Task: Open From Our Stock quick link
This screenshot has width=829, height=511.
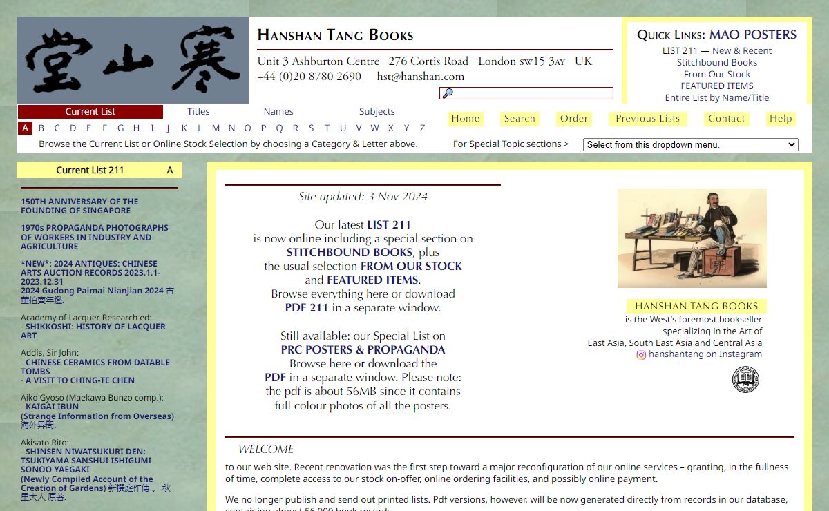Action: click(x=717, y=74)
